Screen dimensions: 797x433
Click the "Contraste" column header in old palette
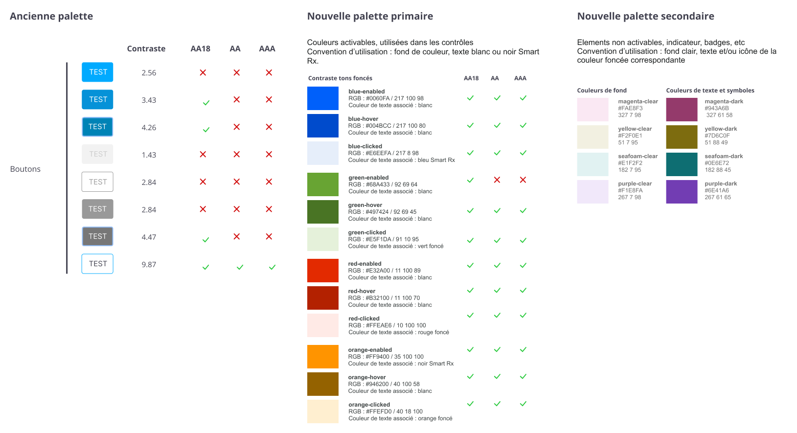tap(146, 49)
